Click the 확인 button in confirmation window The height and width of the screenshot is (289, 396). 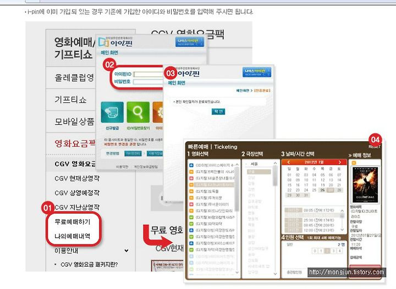tap(218, 112)
